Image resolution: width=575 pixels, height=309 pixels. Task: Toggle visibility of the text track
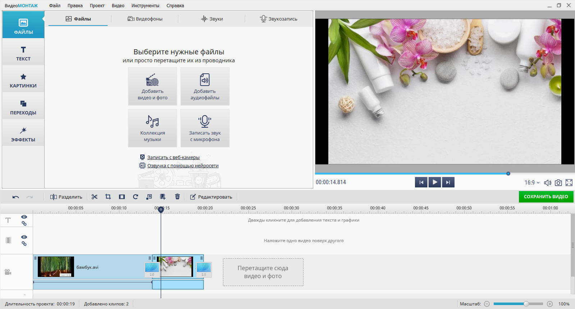(24, 217)
